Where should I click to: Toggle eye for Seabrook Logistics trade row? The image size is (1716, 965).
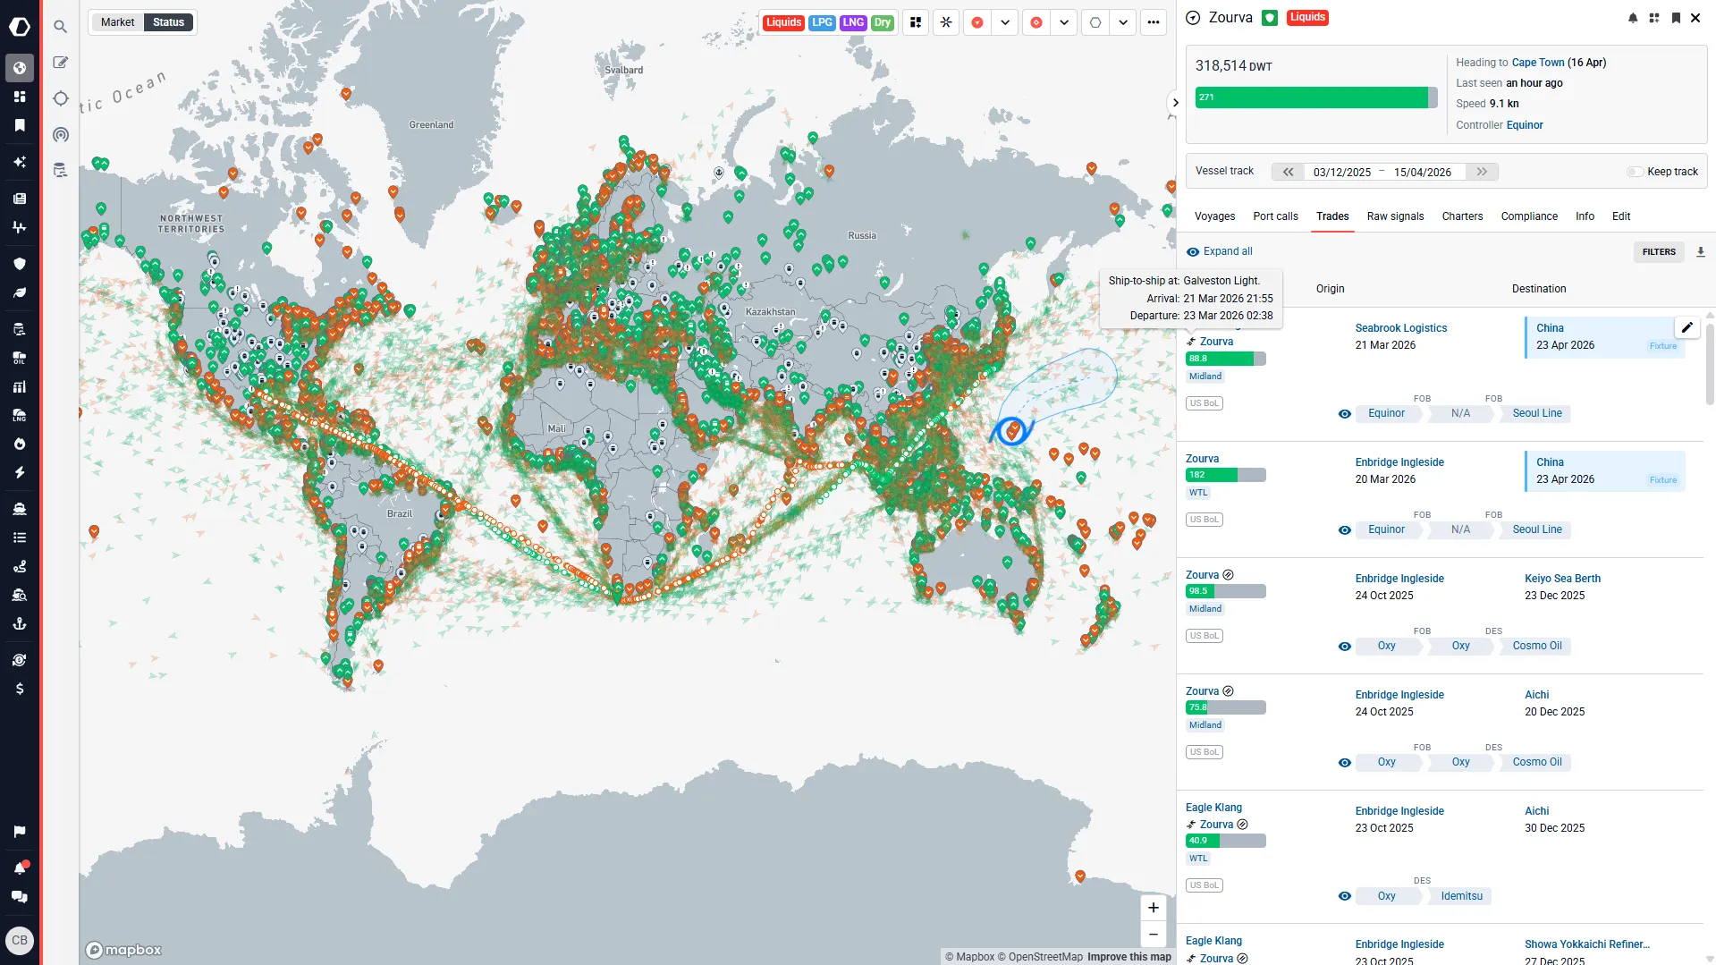tap(1344, 414)
